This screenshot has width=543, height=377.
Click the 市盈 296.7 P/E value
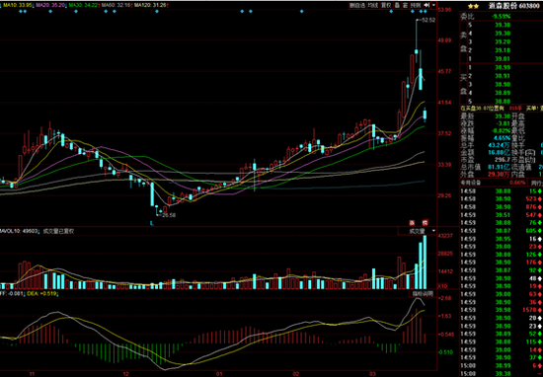coord(503,159)
